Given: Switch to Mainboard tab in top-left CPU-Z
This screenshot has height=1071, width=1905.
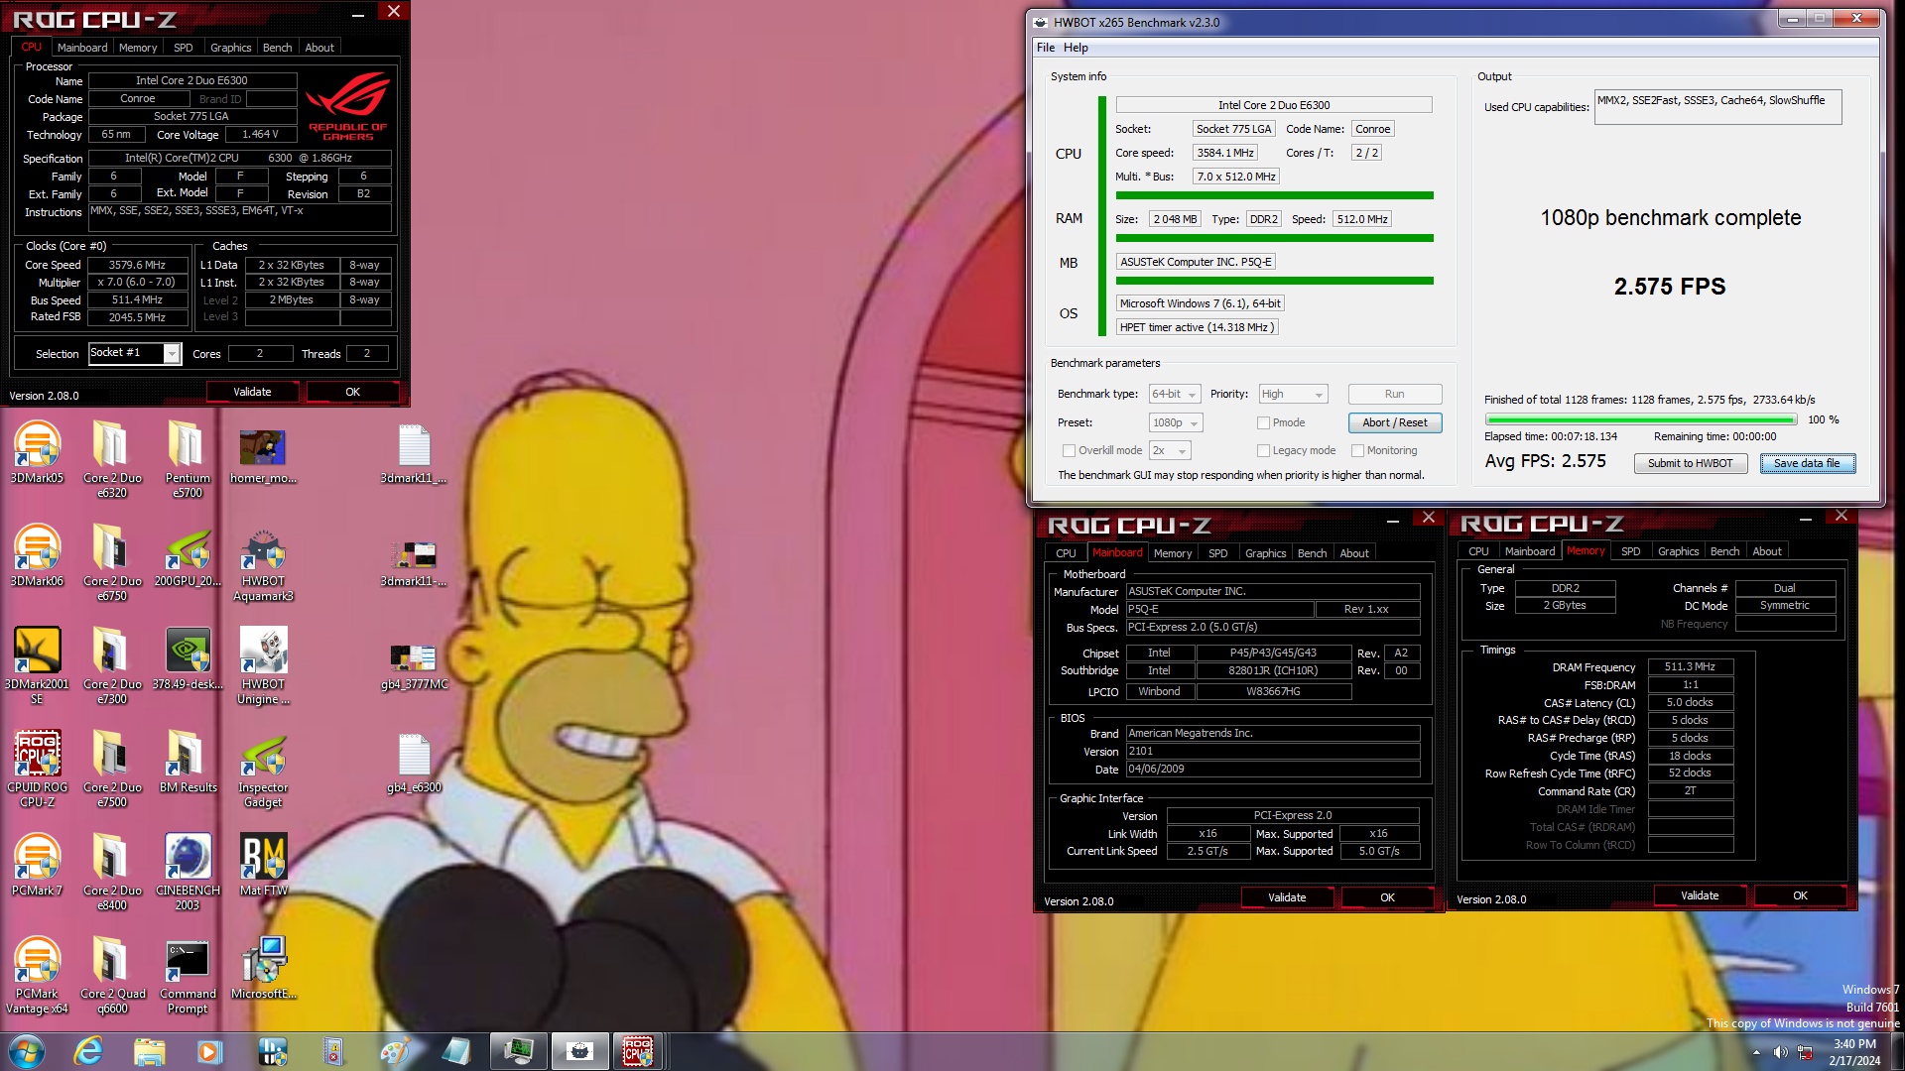Looking at the screenshot, I should tap(82, 48).
